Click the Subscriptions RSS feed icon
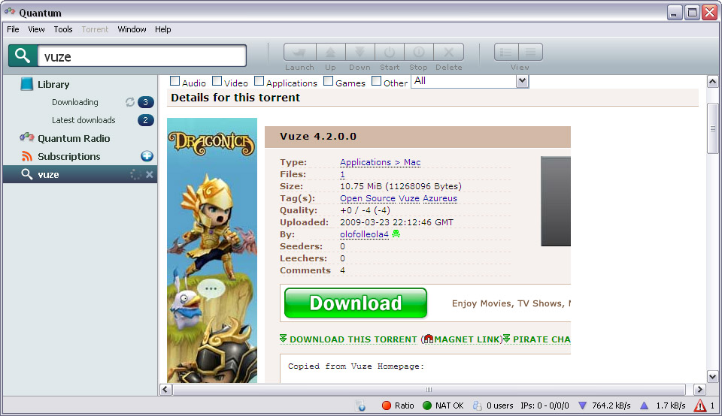The image size is (722, 416). pos(27,156)
